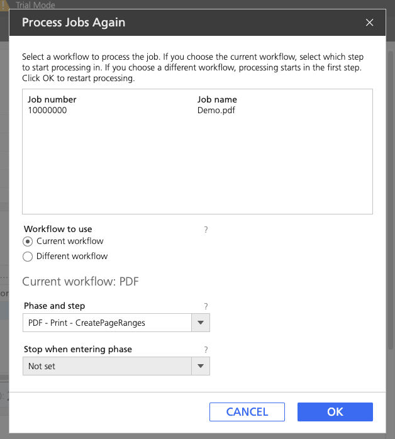Click the help icon beside Phase and step

coord(206,306)
